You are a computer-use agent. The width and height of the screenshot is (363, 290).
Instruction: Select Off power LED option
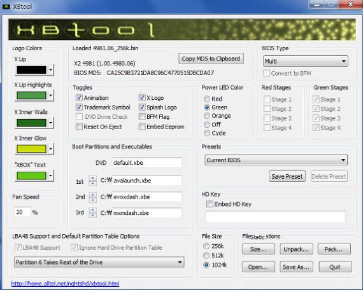(x=207, y=125)
